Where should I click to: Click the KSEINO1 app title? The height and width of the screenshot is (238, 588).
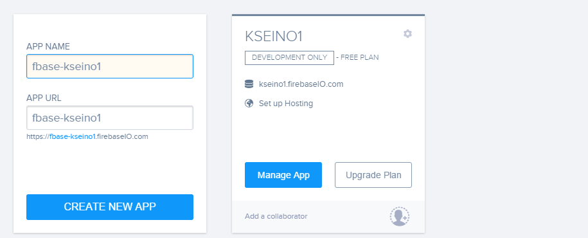pos(274,37)
